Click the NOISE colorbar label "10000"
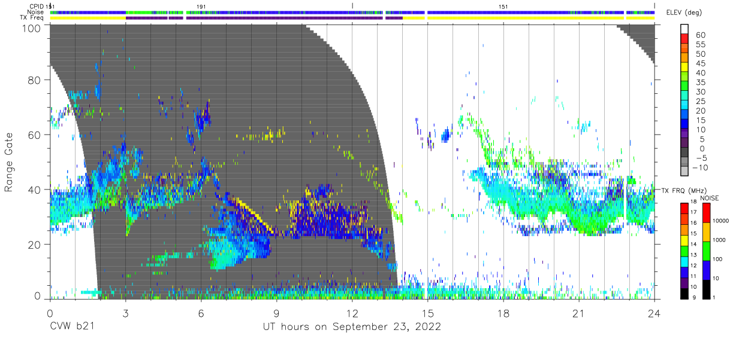Viewport: 736px width, 339px height. click(721, 222)
